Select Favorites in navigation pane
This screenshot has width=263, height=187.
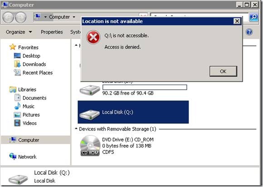point(28,48)
